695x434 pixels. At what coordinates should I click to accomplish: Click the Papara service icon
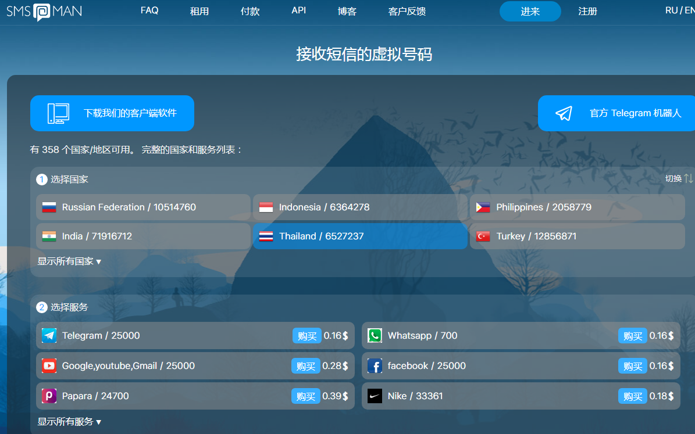(x=49, y=396)
